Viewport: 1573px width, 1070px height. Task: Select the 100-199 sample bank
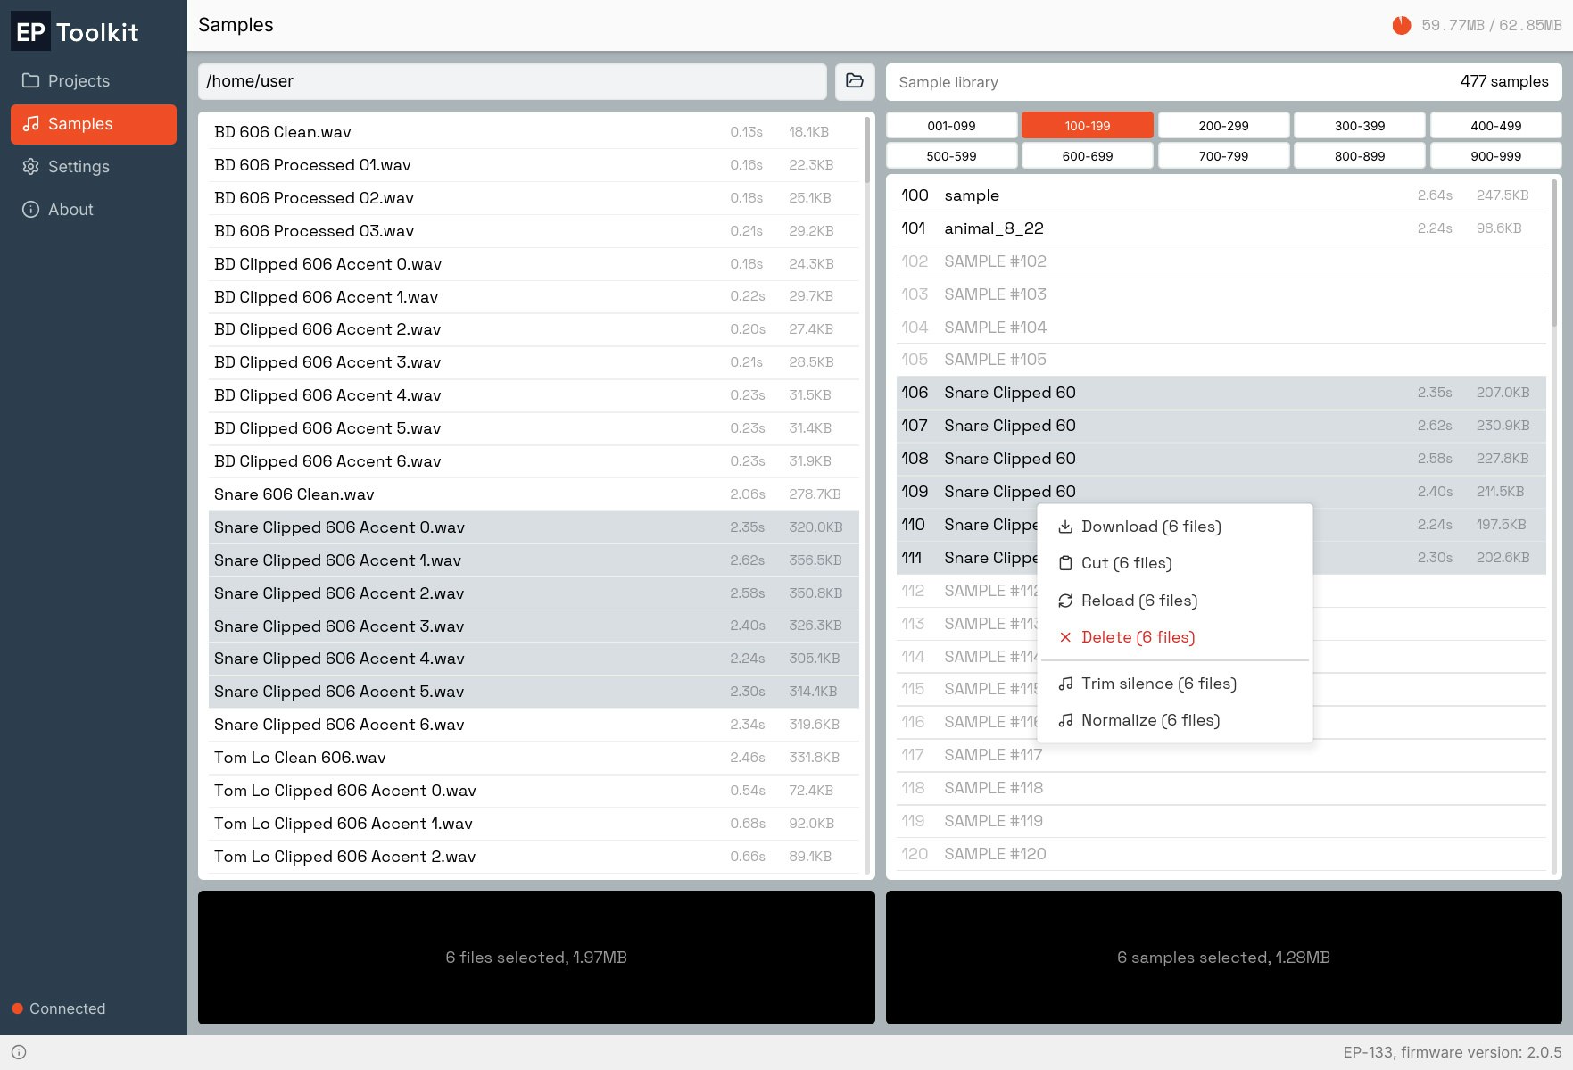click(1088, 126)
